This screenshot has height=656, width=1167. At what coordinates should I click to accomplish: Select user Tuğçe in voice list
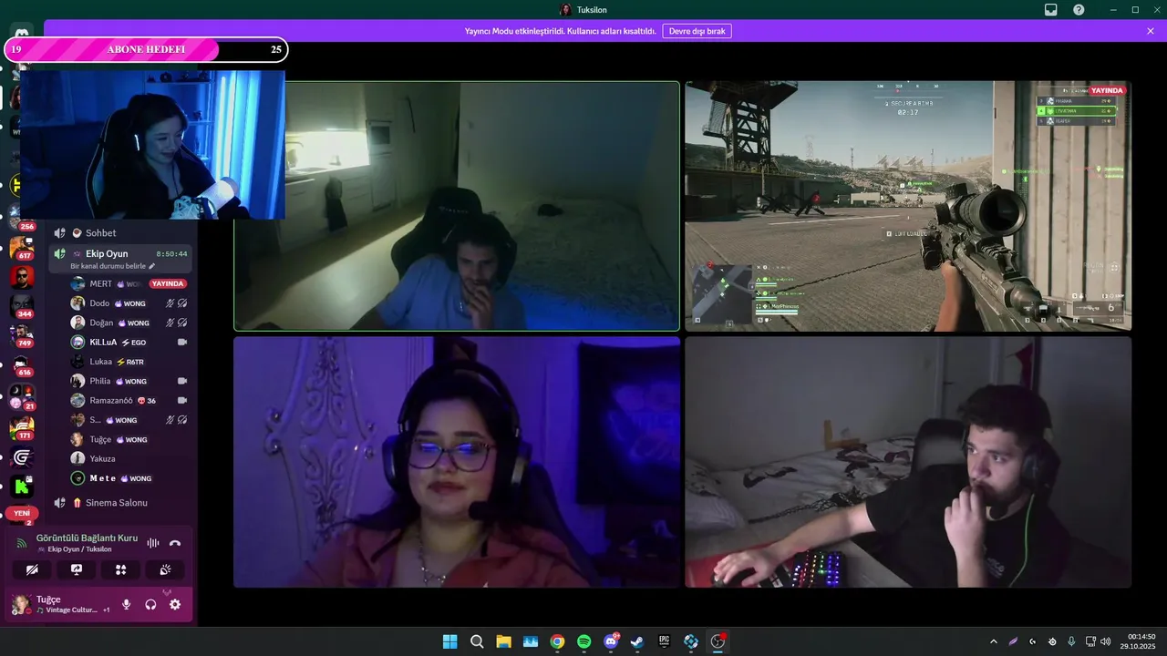click(129, 439)
